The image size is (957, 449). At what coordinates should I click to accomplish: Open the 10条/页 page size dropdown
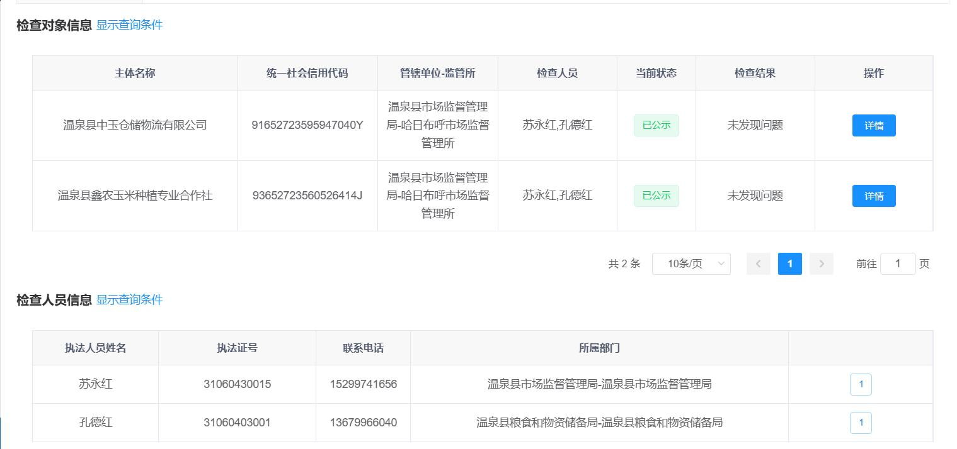point(691,264)
